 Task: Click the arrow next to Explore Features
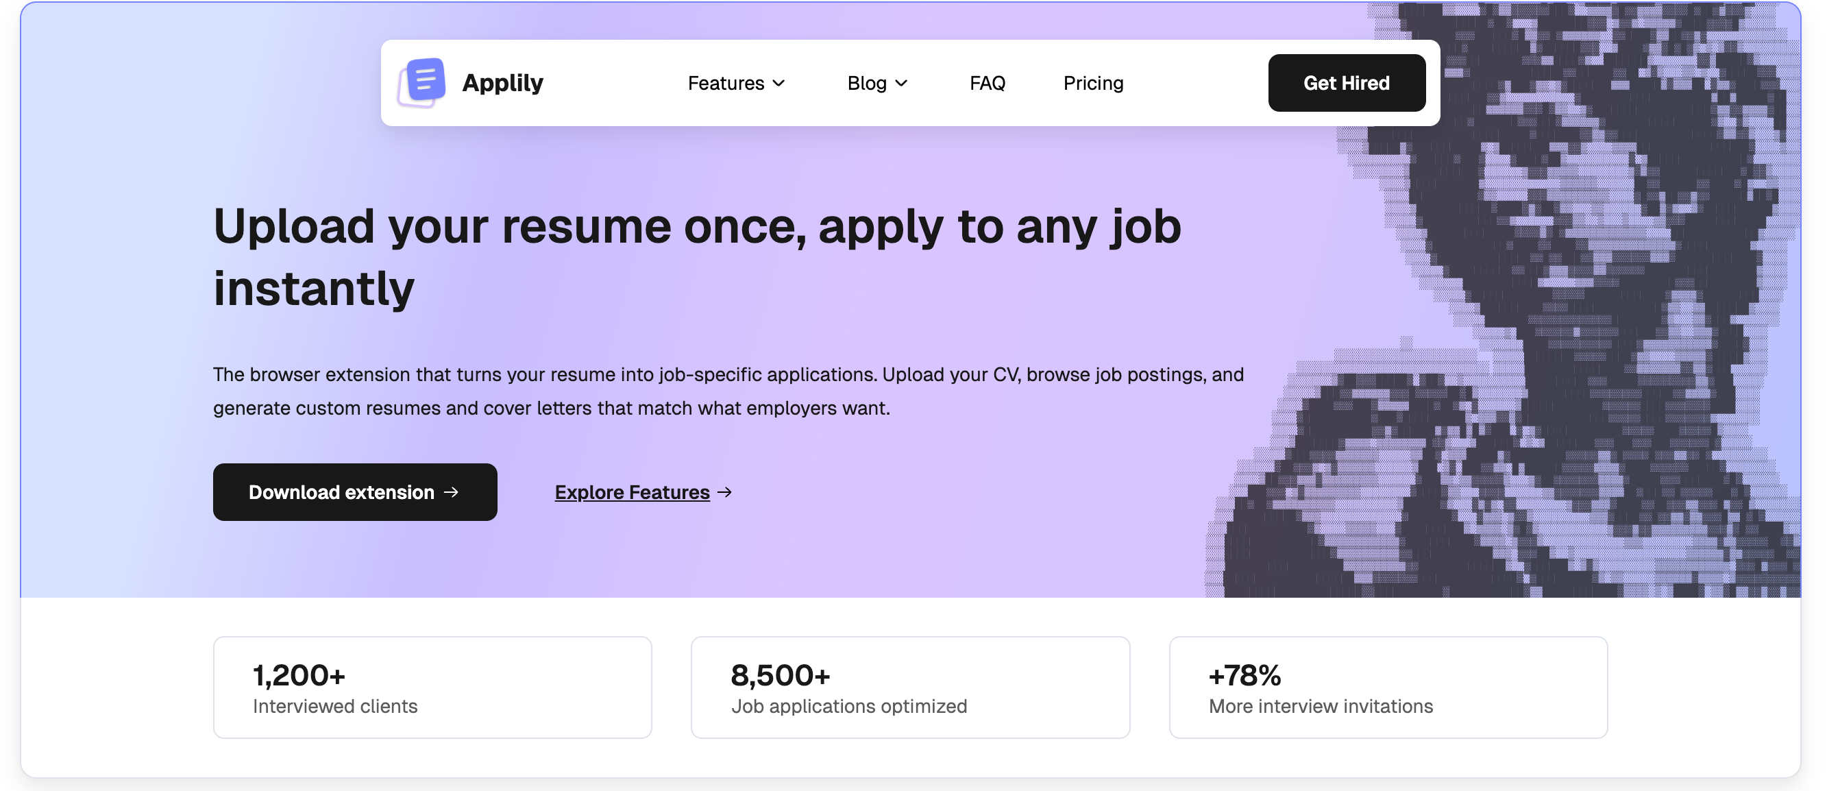click(725, 492)
